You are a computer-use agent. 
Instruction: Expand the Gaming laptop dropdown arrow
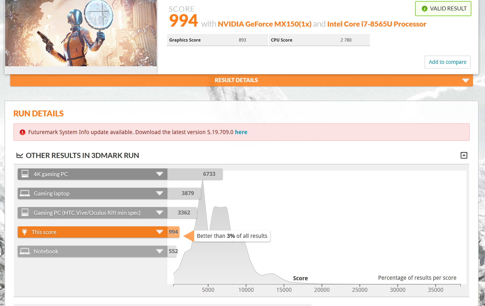point(160,193)
